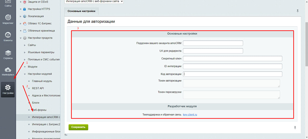Open the module selection dropdown at top
The height and width of the screenshot is (139, 308).
[x=94, y=2]
